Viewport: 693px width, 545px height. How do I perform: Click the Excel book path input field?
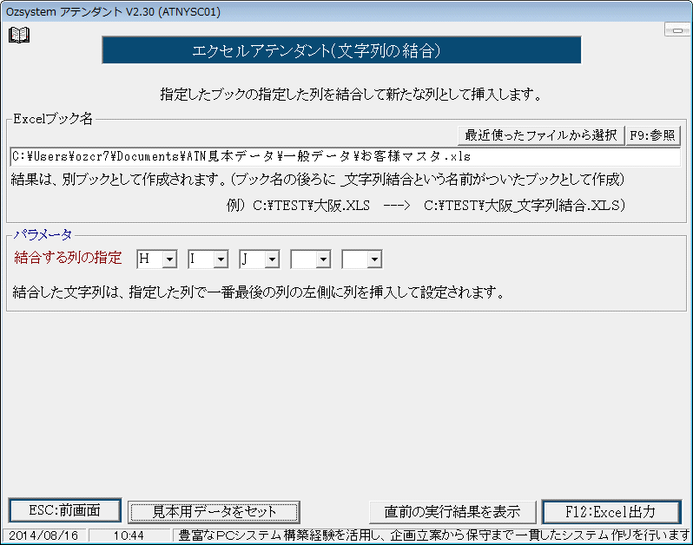tap(345, 157)
